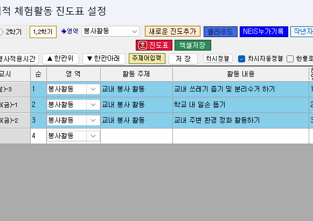The width and height of the screenshot is (313, 221).
Task: Select 학교 내 일손 돕기 content cell
Action: click(x=241, y=105)
